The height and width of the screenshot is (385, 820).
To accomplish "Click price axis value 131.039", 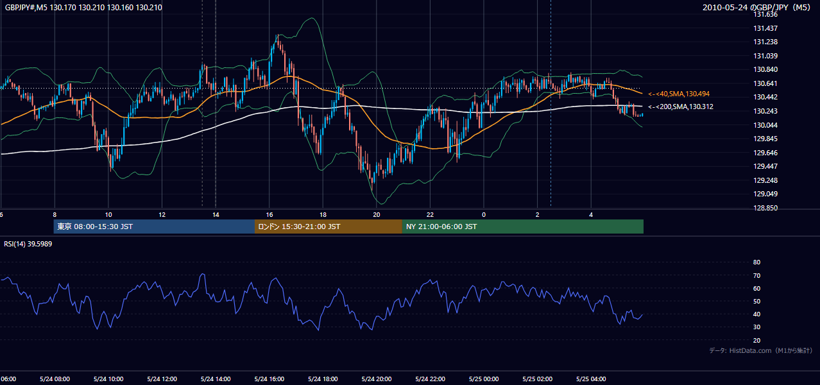I will 765,56.
